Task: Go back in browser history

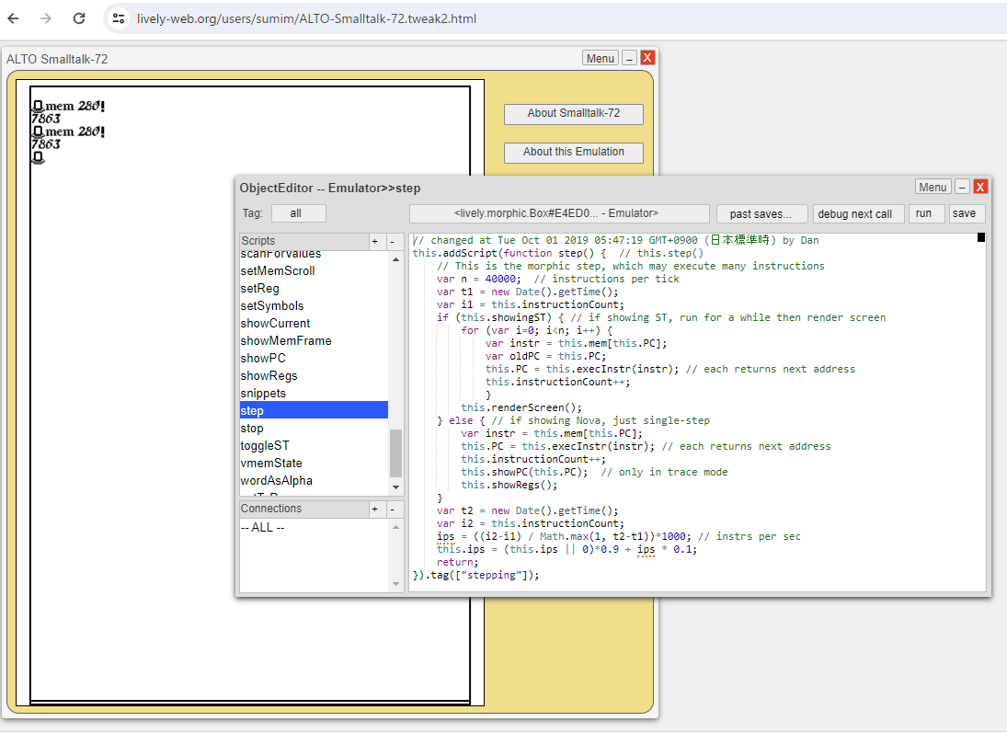Action: click(13, 18)
